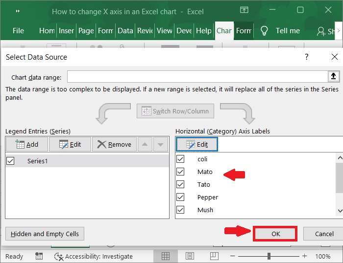Switch to the Data ribbon tab
This screenshot has height=263, width=343.
click(x=125, y=31)
